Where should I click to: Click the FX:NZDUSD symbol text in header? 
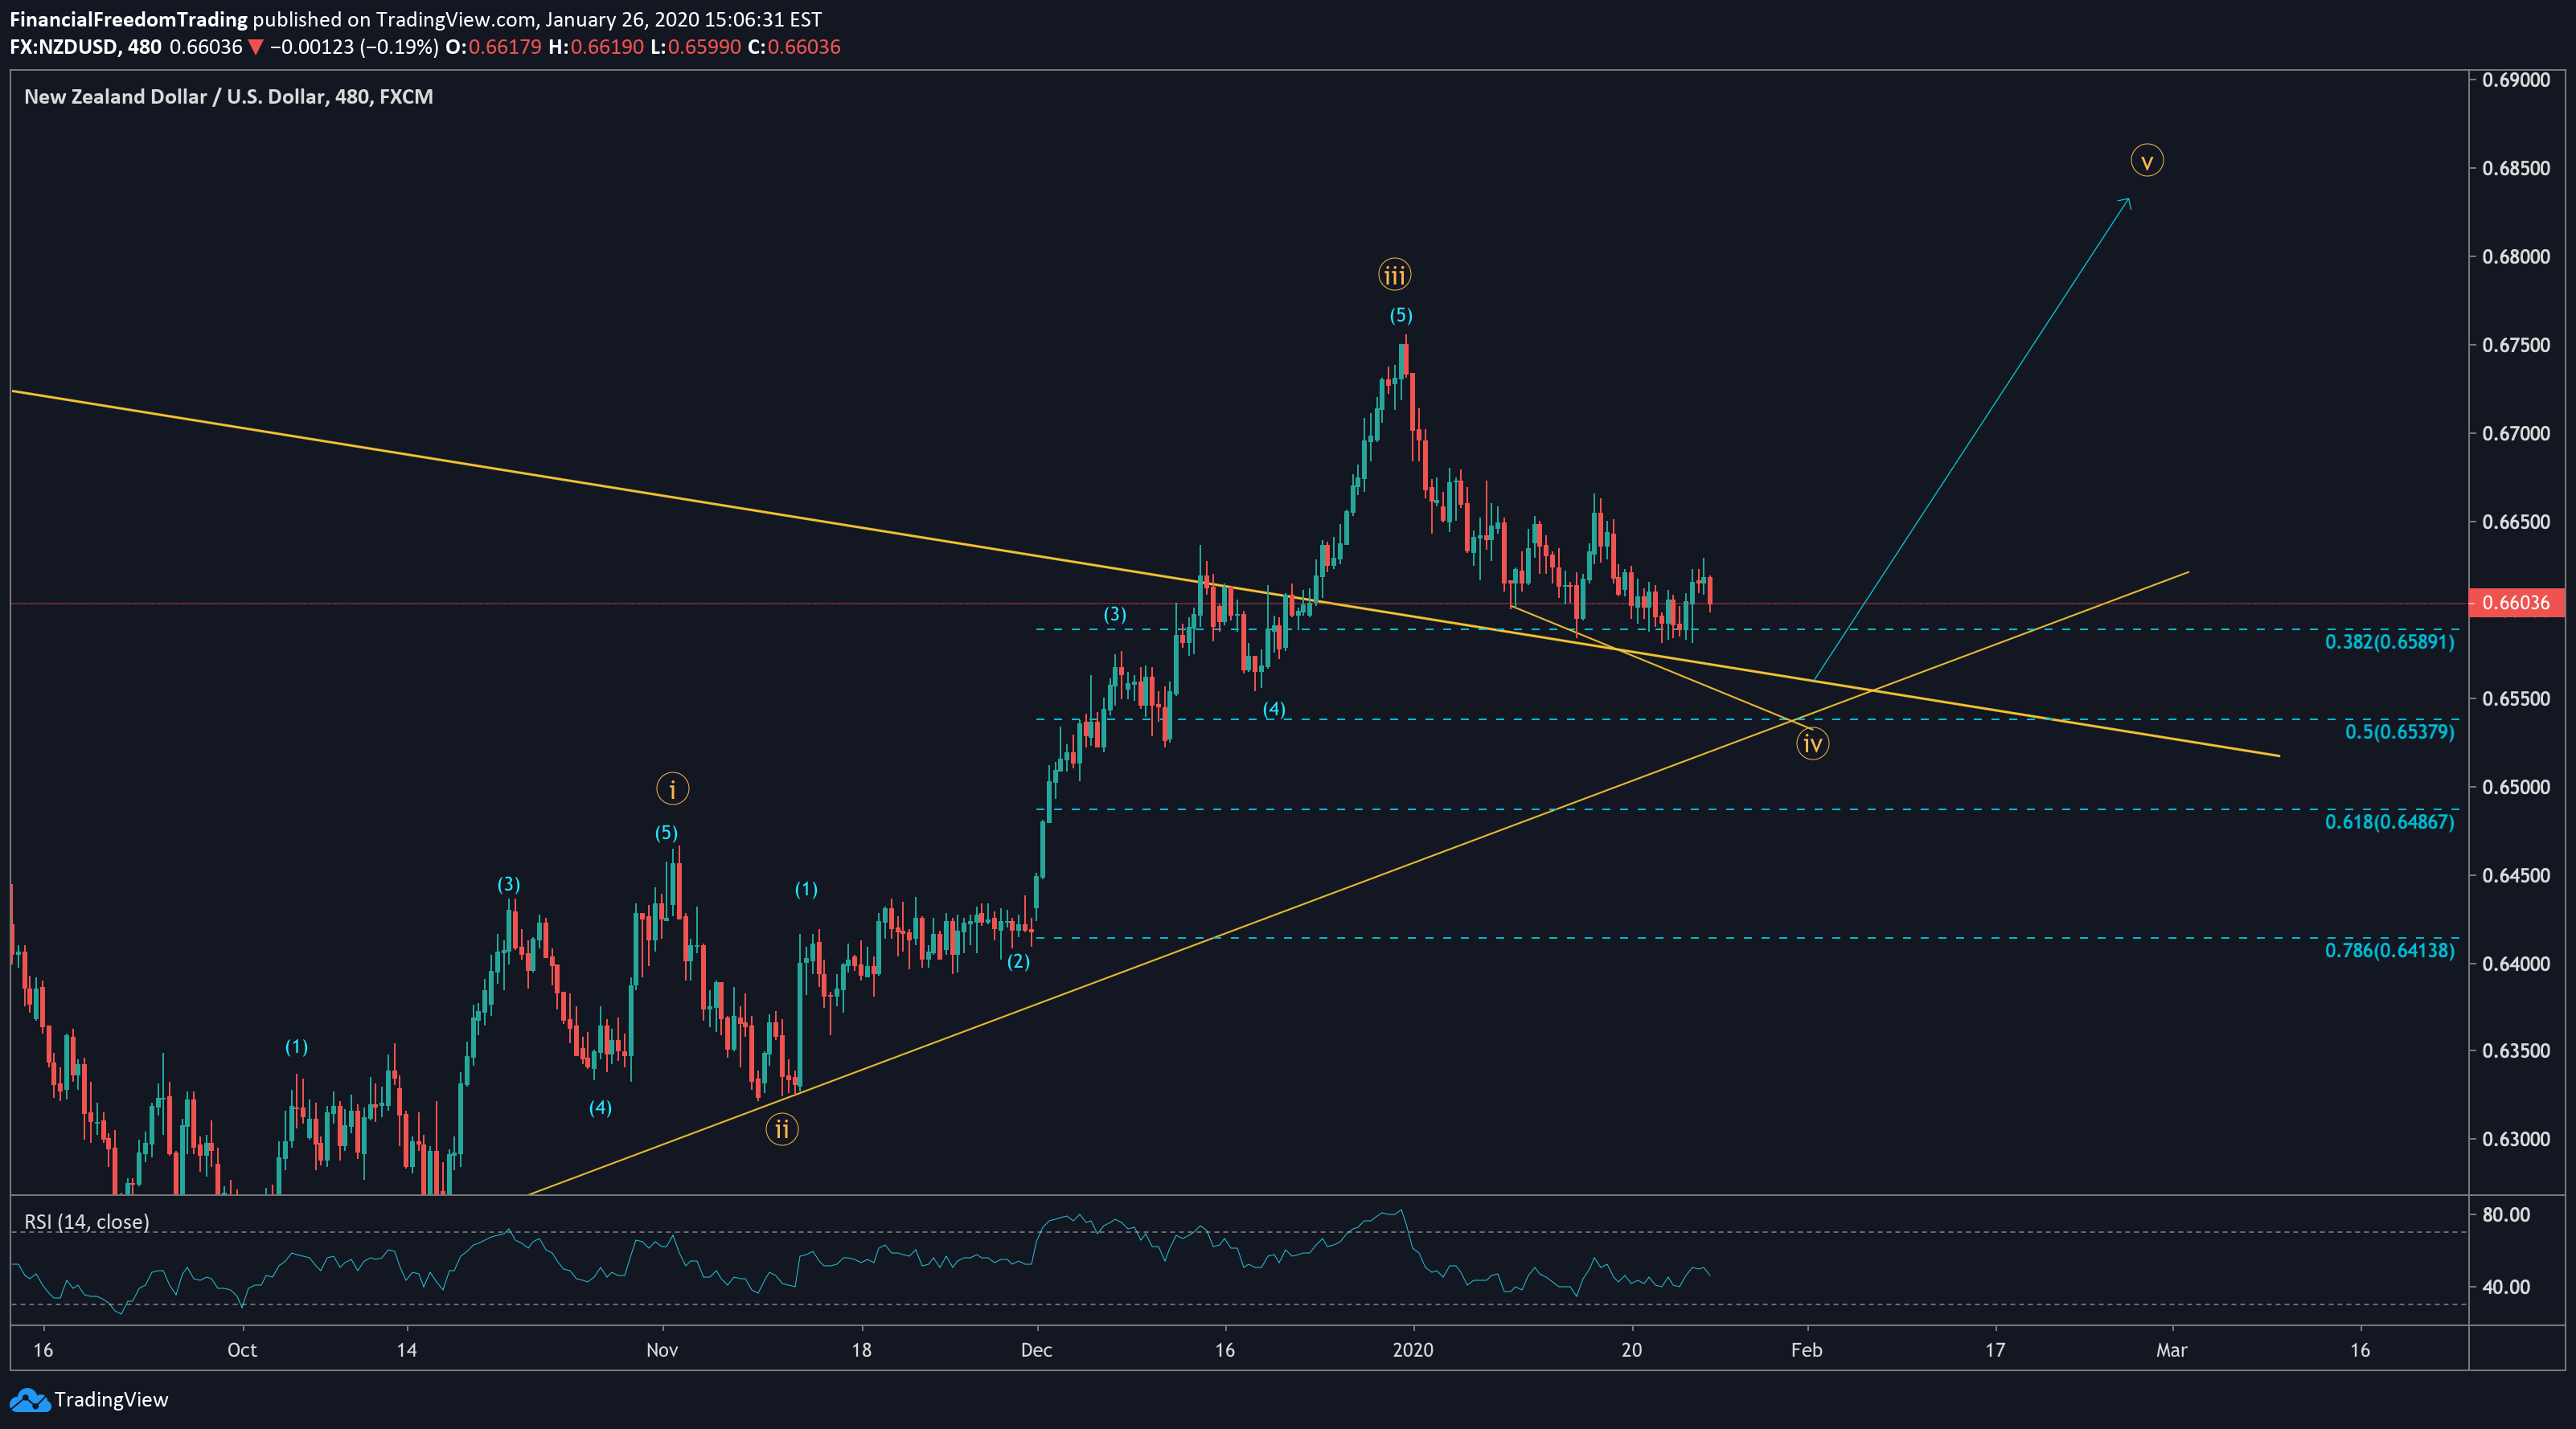tap(63, 47)
